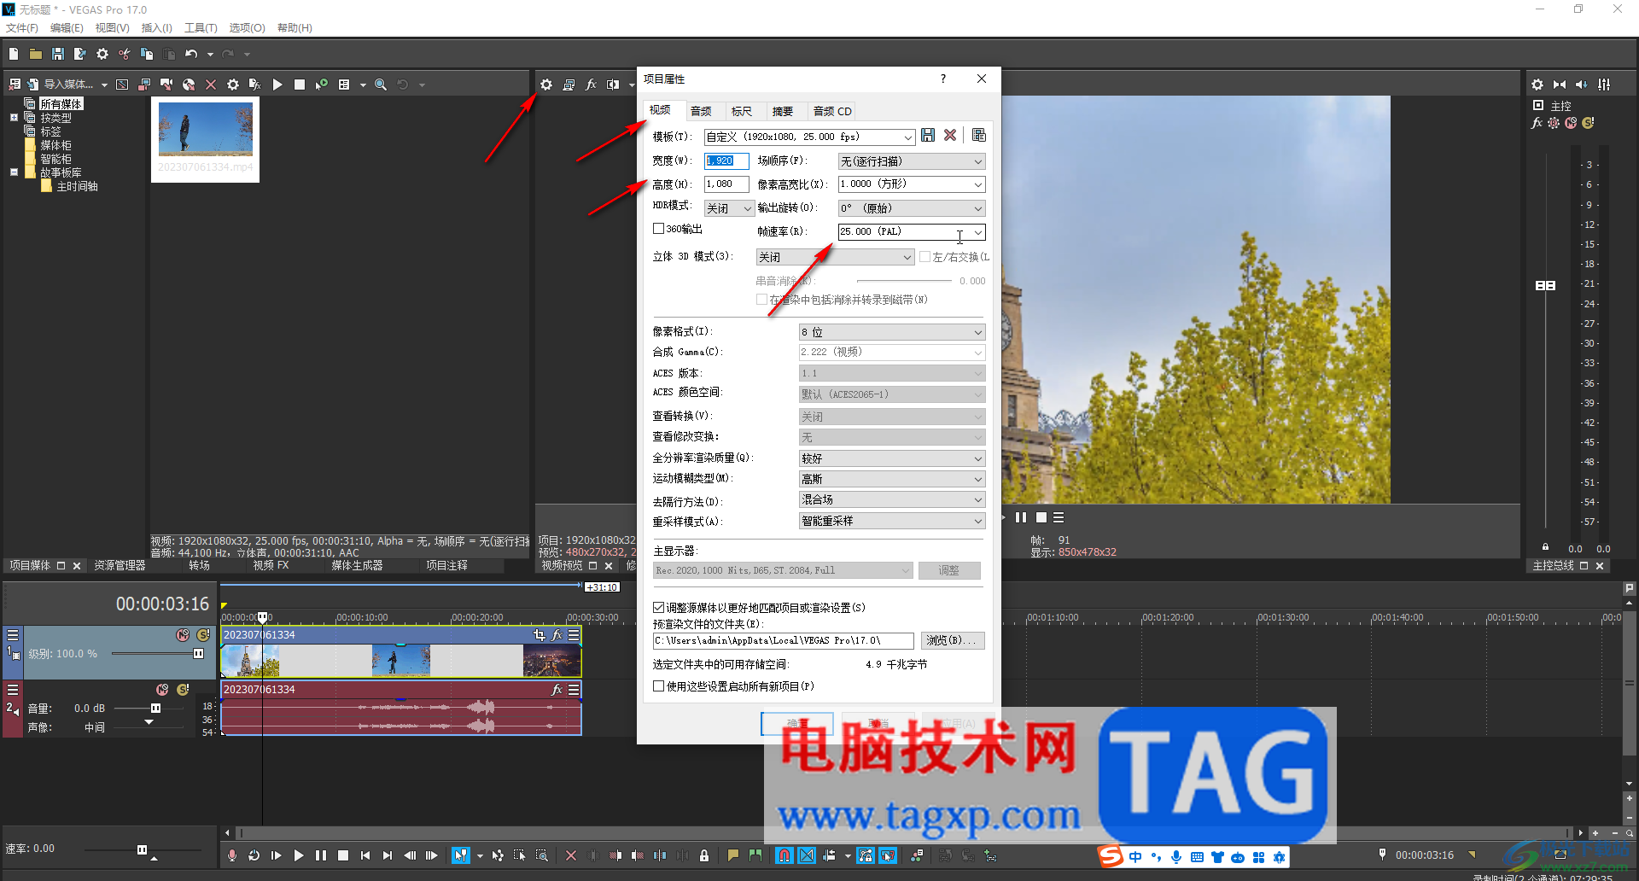Open the Render As icon in main toolbar

pyautogui.click(x=80, y=54)
